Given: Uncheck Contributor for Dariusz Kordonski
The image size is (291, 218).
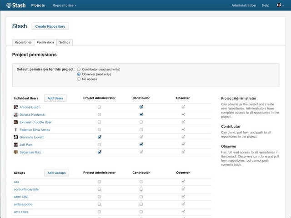Looking at the screenshot, I should [141, 114].
